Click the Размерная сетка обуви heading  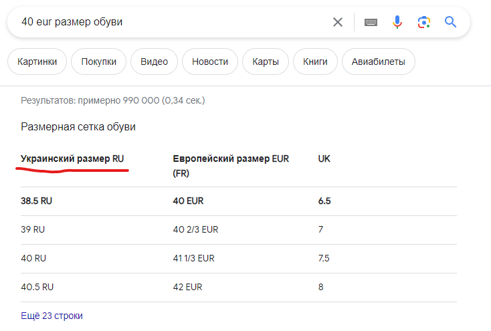click(78, 127)
